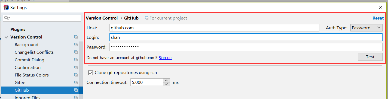Click the project-level icon beside Version Control

[x=76, y=37]
